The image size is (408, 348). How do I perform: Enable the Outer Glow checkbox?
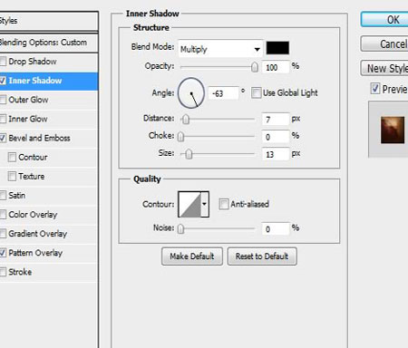(3, 100)
